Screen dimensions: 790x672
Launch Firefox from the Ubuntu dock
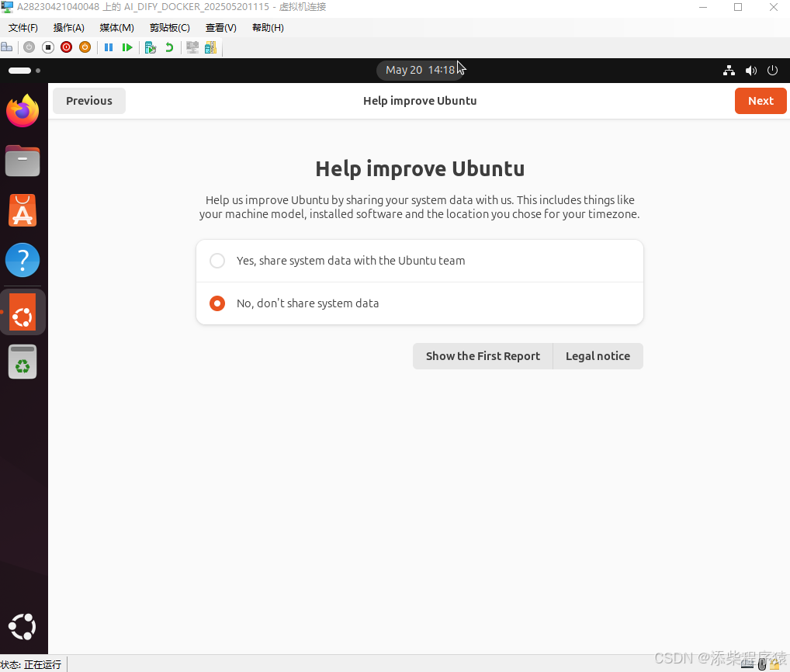pyautogui.click(x=23, y=111)
